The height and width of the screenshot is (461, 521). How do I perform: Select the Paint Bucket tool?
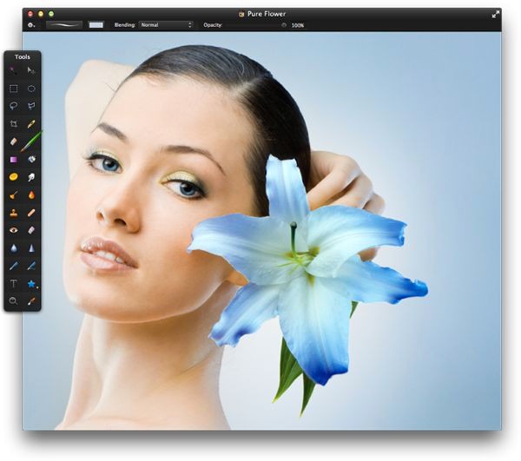(31, 160)
